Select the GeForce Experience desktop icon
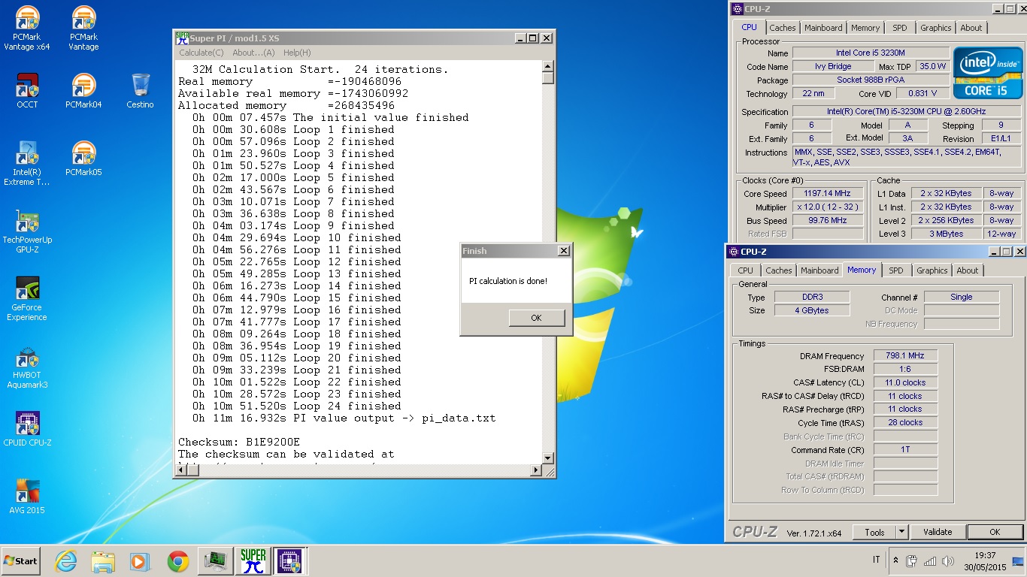 coord(27,298)
